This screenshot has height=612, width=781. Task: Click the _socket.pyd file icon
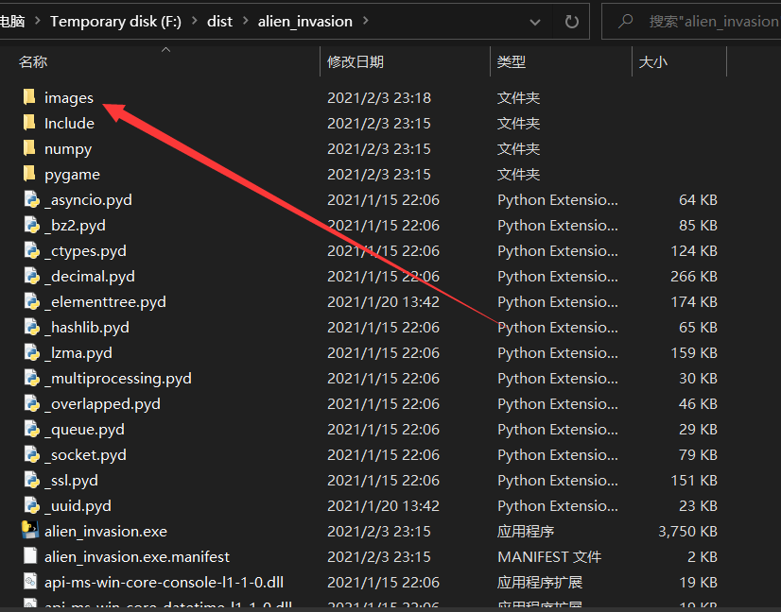pyautogui.click(x=31, y=454)
